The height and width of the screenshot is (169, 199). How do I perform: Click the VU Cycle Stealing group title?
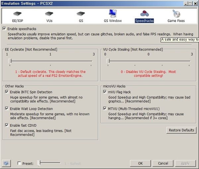click(x=133, y=49)
